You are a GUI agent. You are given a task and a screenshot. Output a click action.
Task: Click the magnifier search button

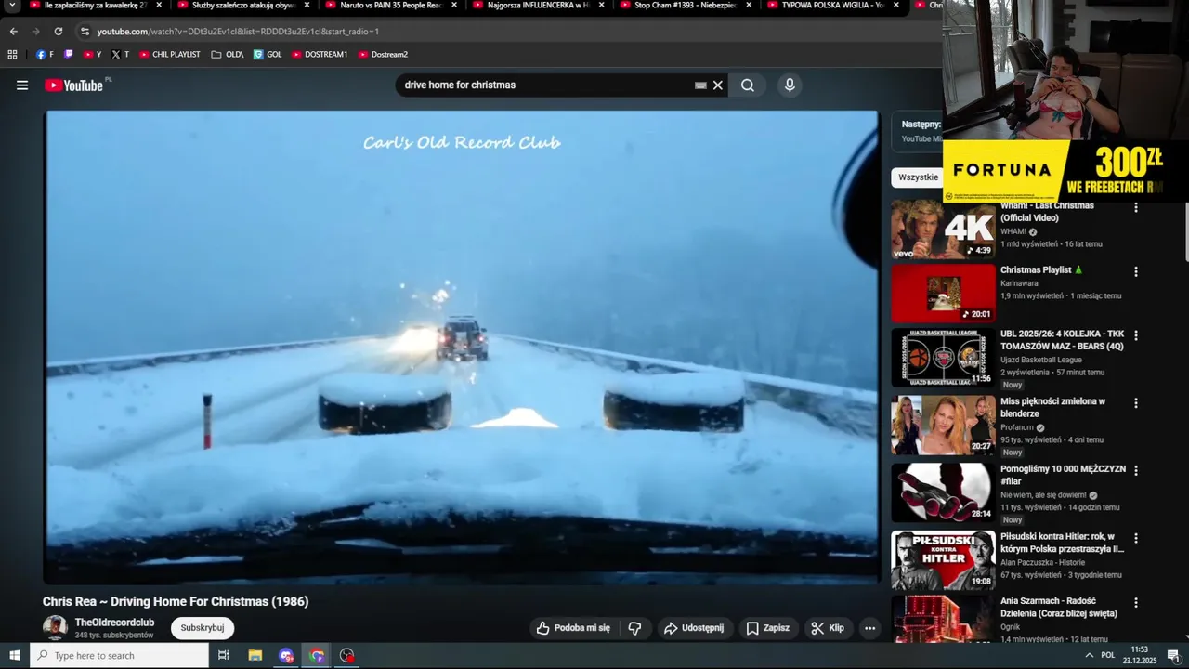pyautogui.click(x=748, y=85)
